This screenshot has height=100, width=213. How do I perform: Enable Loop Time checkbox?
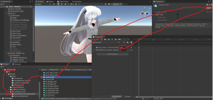click(x=178, y=15)
